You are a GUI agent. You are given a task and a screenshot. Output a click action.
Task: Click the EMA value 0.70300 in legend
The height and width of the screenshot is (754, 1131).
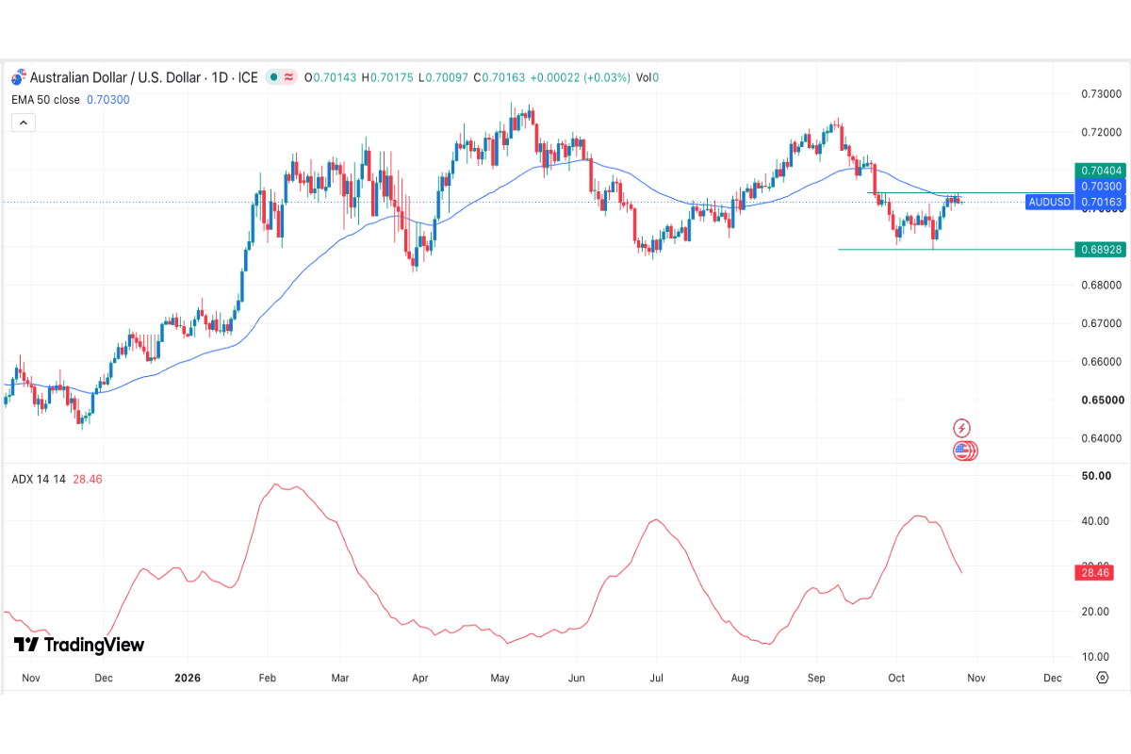pos(108,99)
